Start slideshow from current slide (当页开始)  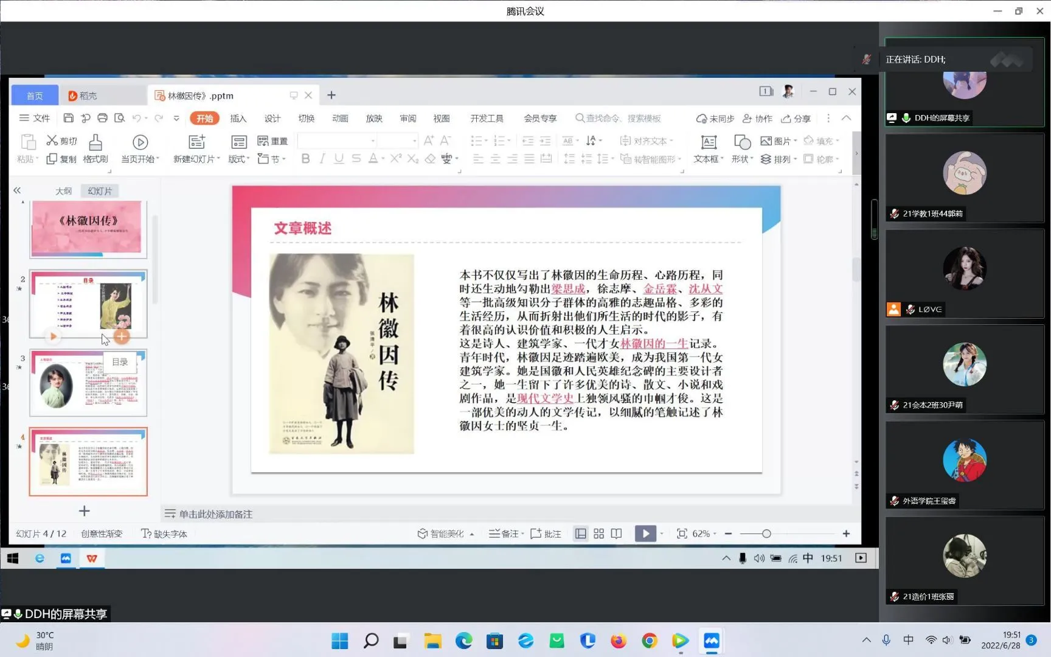click(x=140, y=143)
